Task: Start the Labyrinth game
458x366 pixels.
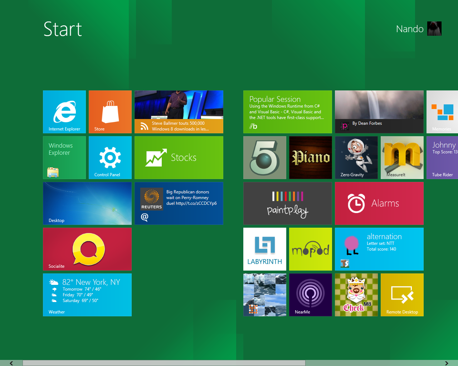Action: pyautogui.click(x=265, y=249)
